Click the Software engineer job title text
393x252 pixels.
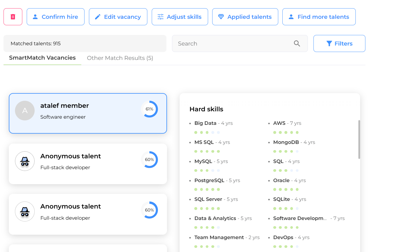[x=63, y=117]
